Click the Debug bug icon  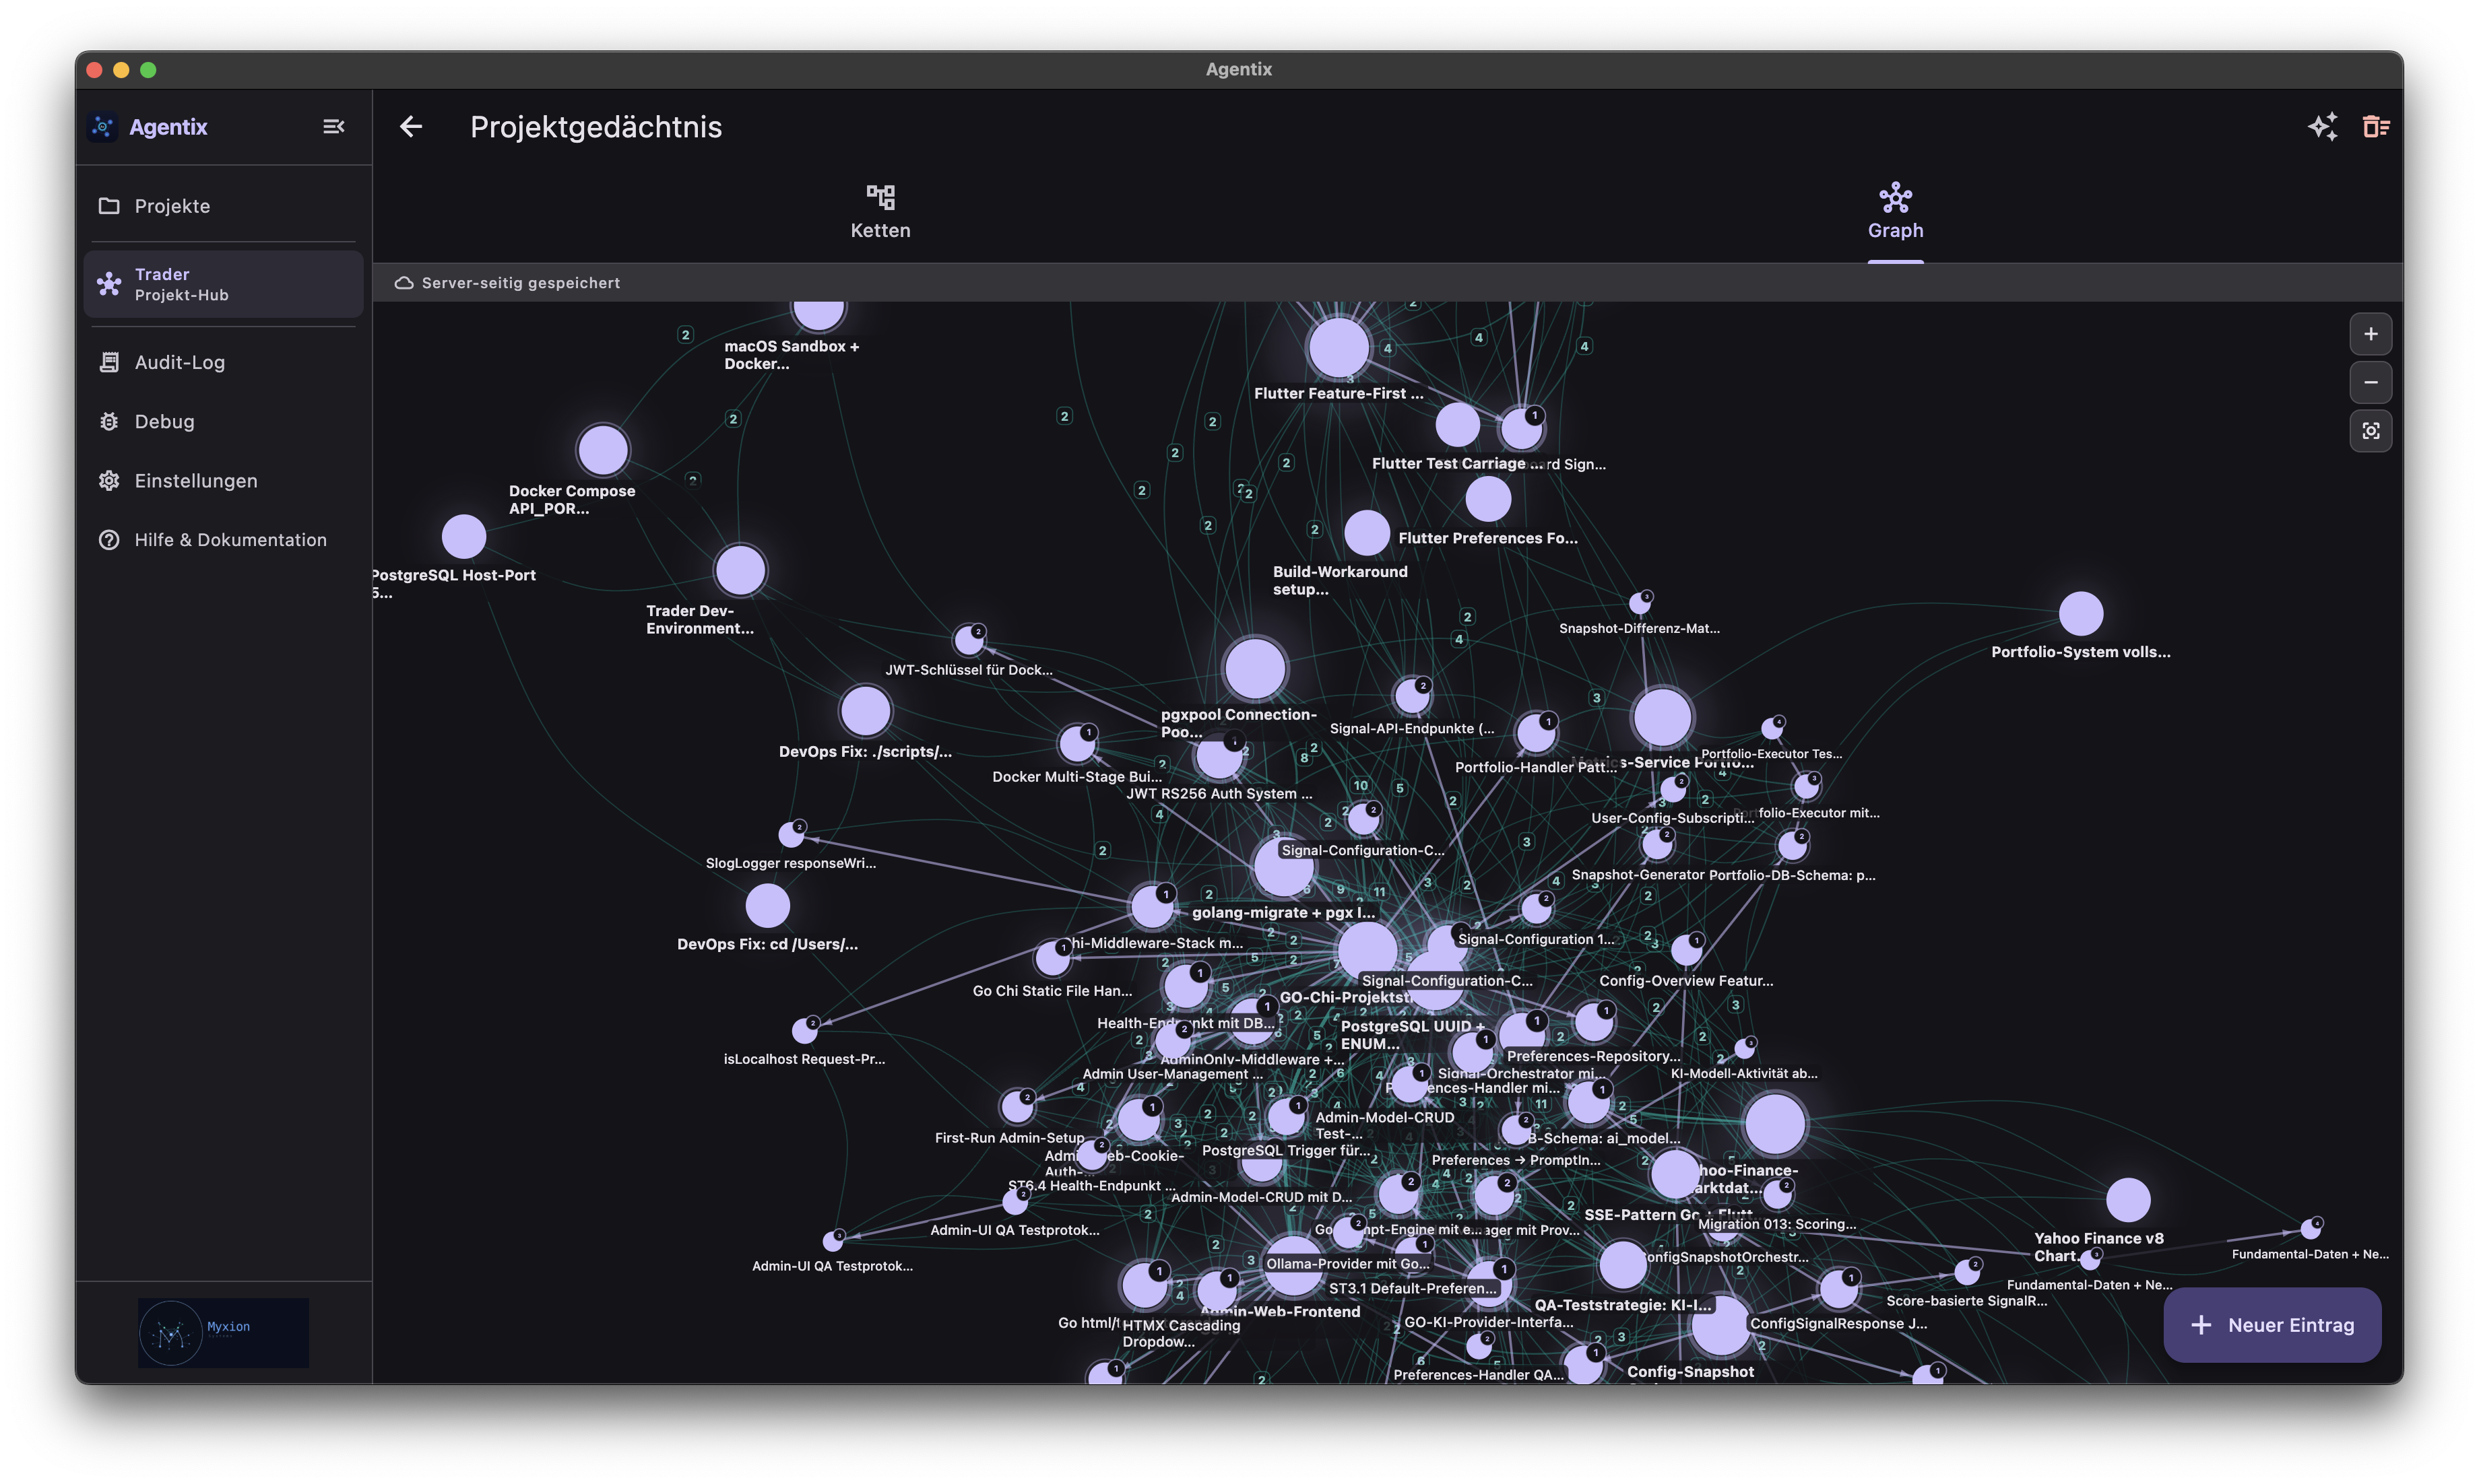click(109, 421)
